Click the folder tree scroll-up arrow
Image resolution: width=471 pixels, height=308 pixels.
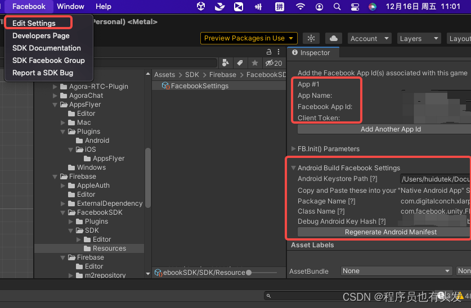[x=148, y=74]
